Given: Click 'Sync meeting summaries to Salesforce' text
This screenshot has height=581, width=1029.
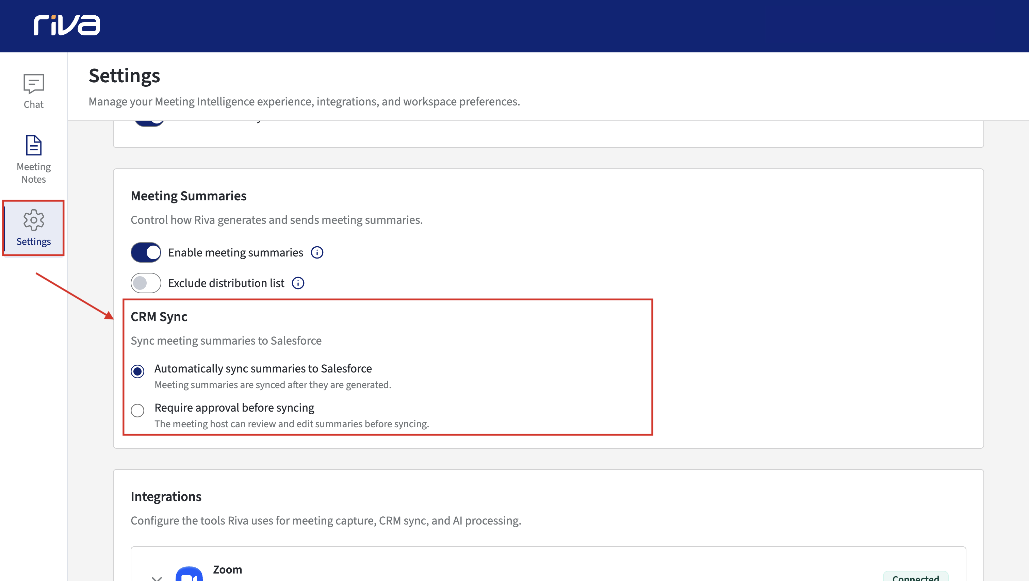Looking at the screenshot, I should point(226,341).
